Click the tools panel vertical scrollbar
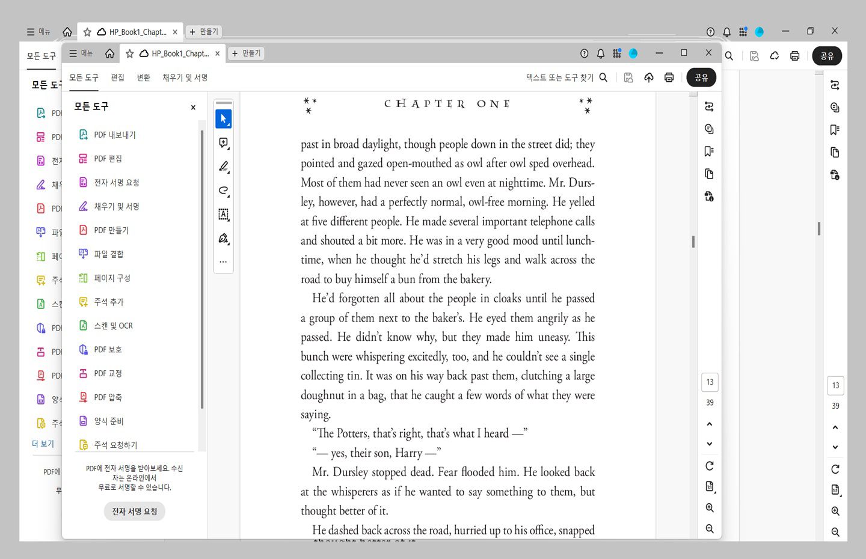Screen dimensions: 866x559 pyautogui.click(x=202, y=269)
